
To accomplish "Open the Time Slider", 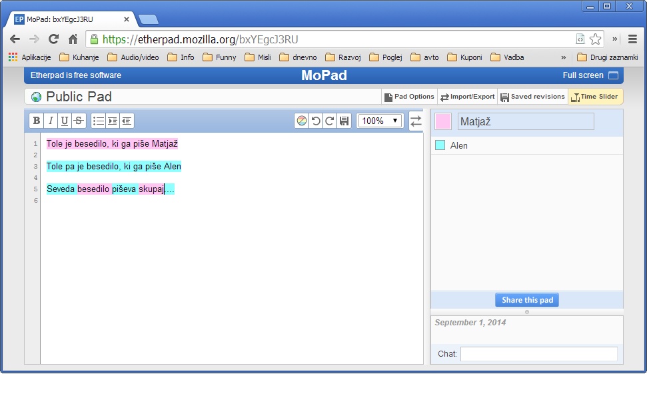I will tap(595, 97).
